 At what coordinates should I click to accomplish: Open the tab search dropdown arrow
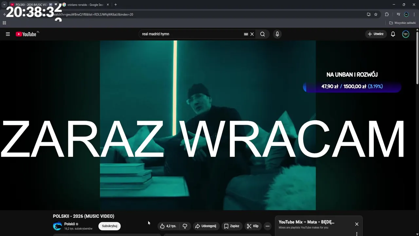click(x=4, y=5)
